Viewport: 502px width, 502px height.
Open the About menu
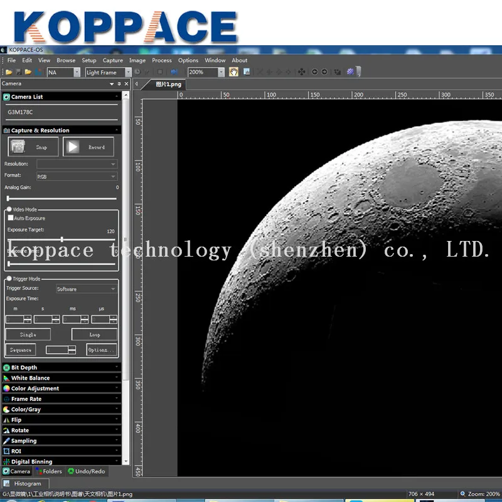(240, 60)
